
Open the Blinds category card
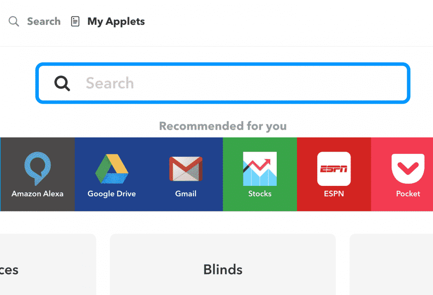tap(223, 264)
